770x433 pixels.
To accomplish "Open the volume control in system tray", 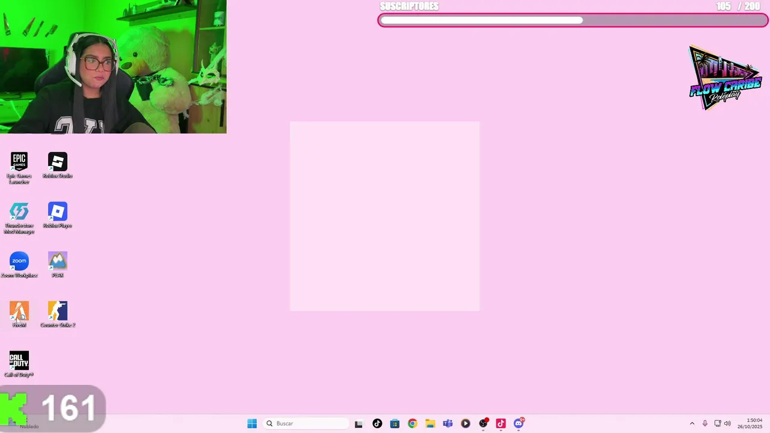I will point(727,423).
